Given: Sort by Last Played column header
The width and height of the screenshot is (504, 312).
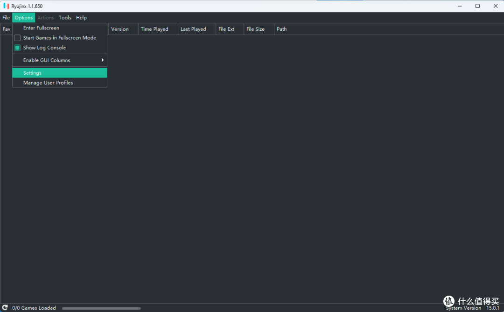Looking at the screenshot, I should pyautogui.click(x=193, y=29).
